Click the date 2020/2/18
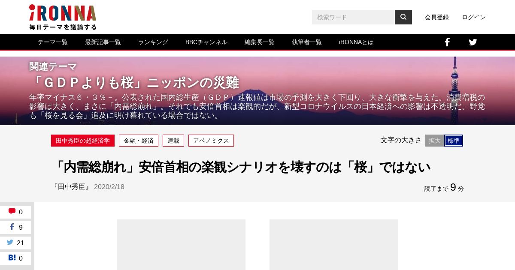515x270 pixels. [109, 187]
